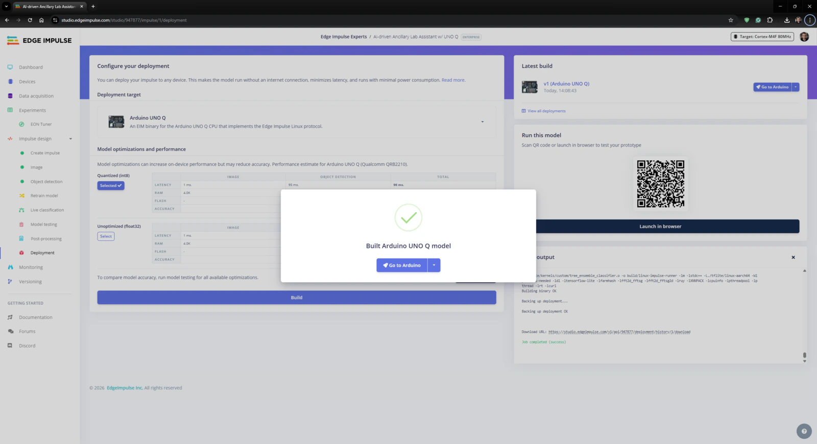This screenshot has height=444, width=817.
Task: Open the v1 (Arduino UNO Q) build link
Action: click(566, 84)
